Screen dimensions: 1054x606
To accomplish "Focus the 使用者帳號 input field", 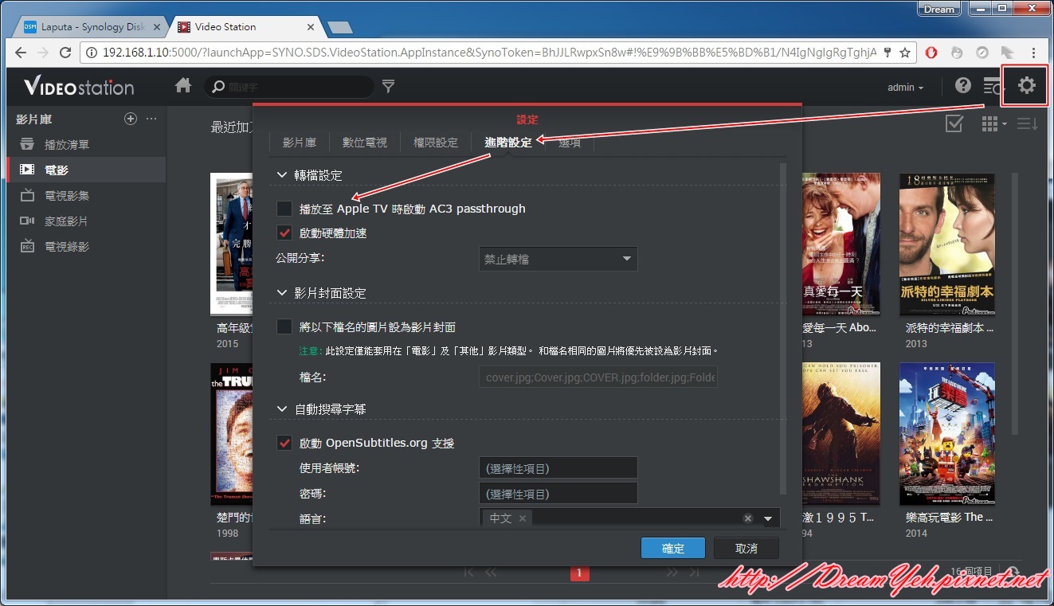I will click(x=558, y=468).
